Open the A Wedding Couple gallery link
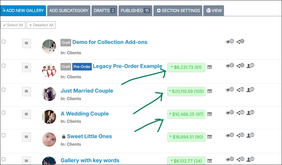This screenshot has height=165, width=282. pyautogui.click(x=85, y=114)
